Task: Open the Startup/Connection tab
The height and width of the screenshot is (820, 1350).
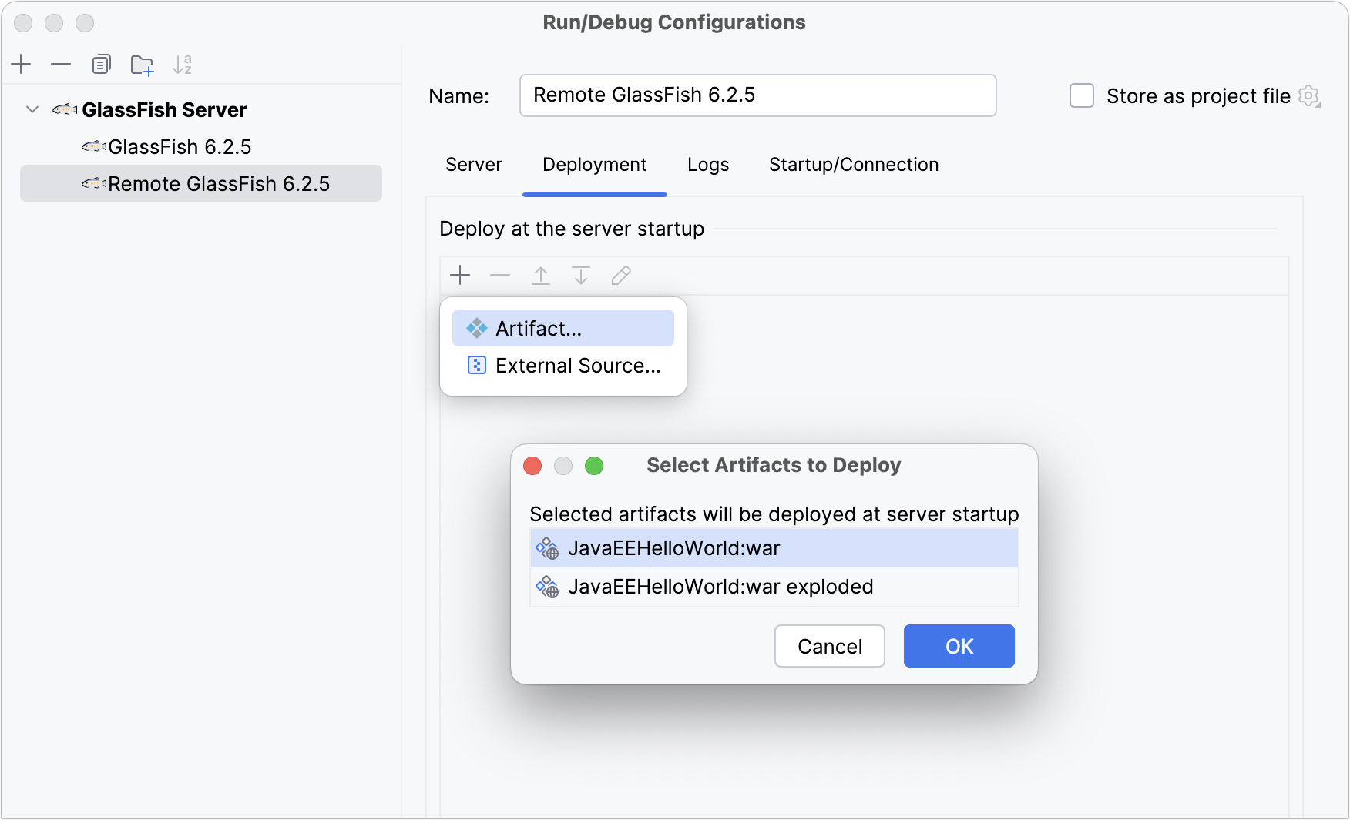Action: (x=853, y=164)
